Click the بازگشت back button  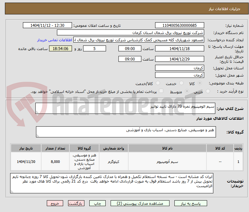coord(76,203)
